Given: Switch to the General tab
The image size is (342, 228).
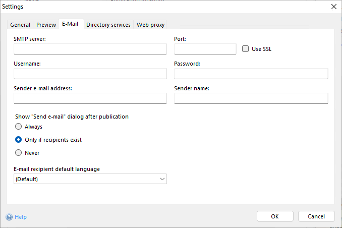Looking at the screenshot, I should coord(20,25).
